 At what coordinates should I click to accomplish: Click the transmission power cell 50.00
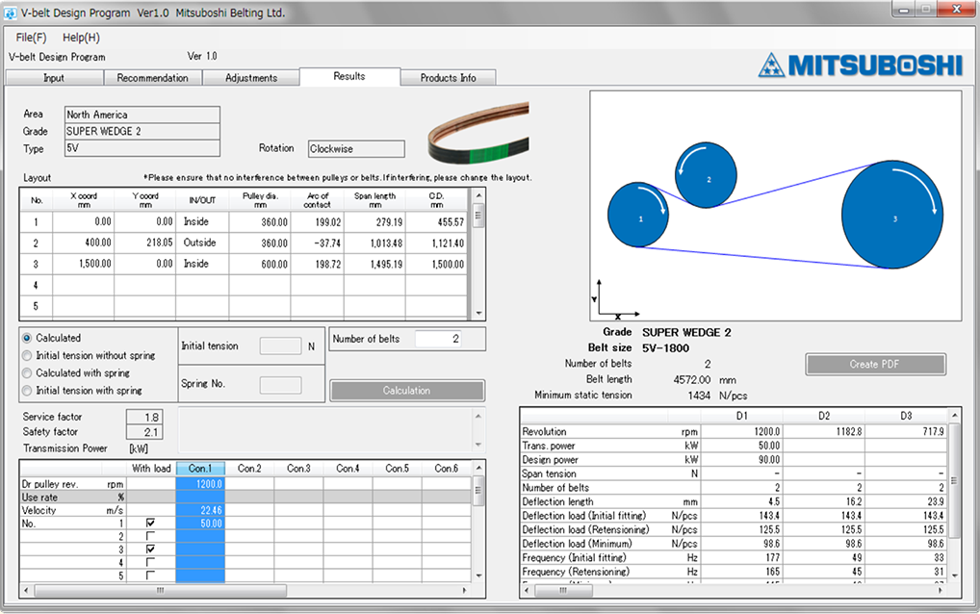(200, 524)
